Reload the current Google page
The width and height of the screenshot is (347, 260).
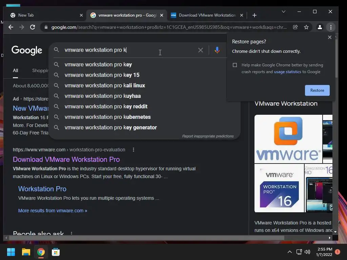33,27
